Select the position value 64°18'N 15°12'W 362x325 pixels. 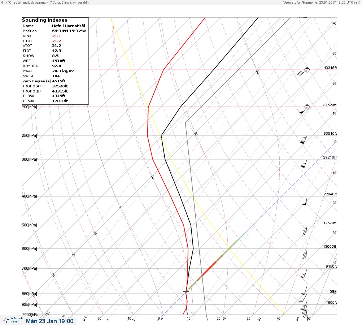pos(69,31)
